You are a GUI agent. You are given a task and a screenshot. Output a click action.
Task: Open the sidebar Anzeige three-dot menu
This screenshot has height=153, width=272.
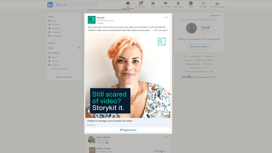220,15
